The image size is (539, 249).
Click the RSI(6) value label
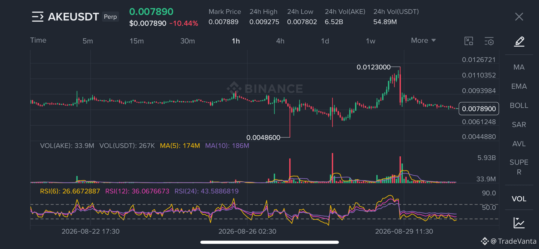70,191
